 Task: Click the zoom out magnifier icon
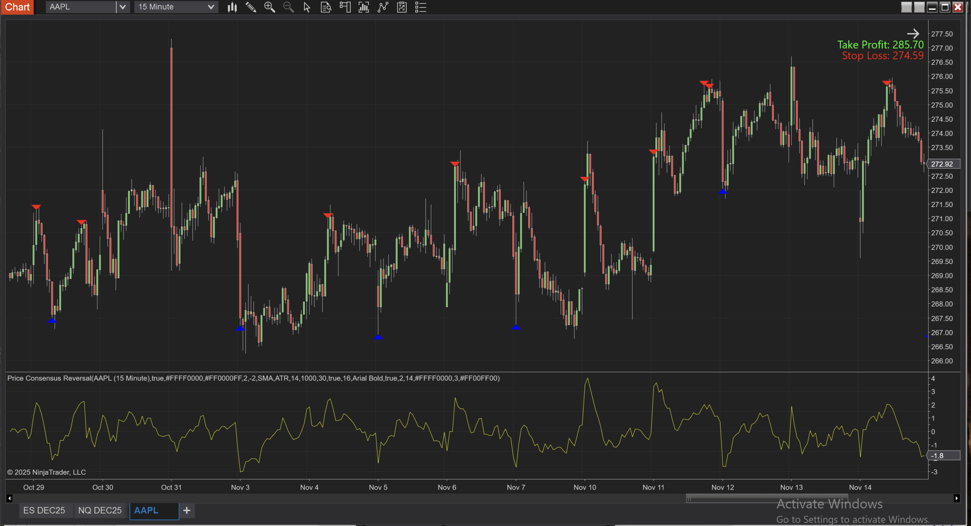point(288,7)
